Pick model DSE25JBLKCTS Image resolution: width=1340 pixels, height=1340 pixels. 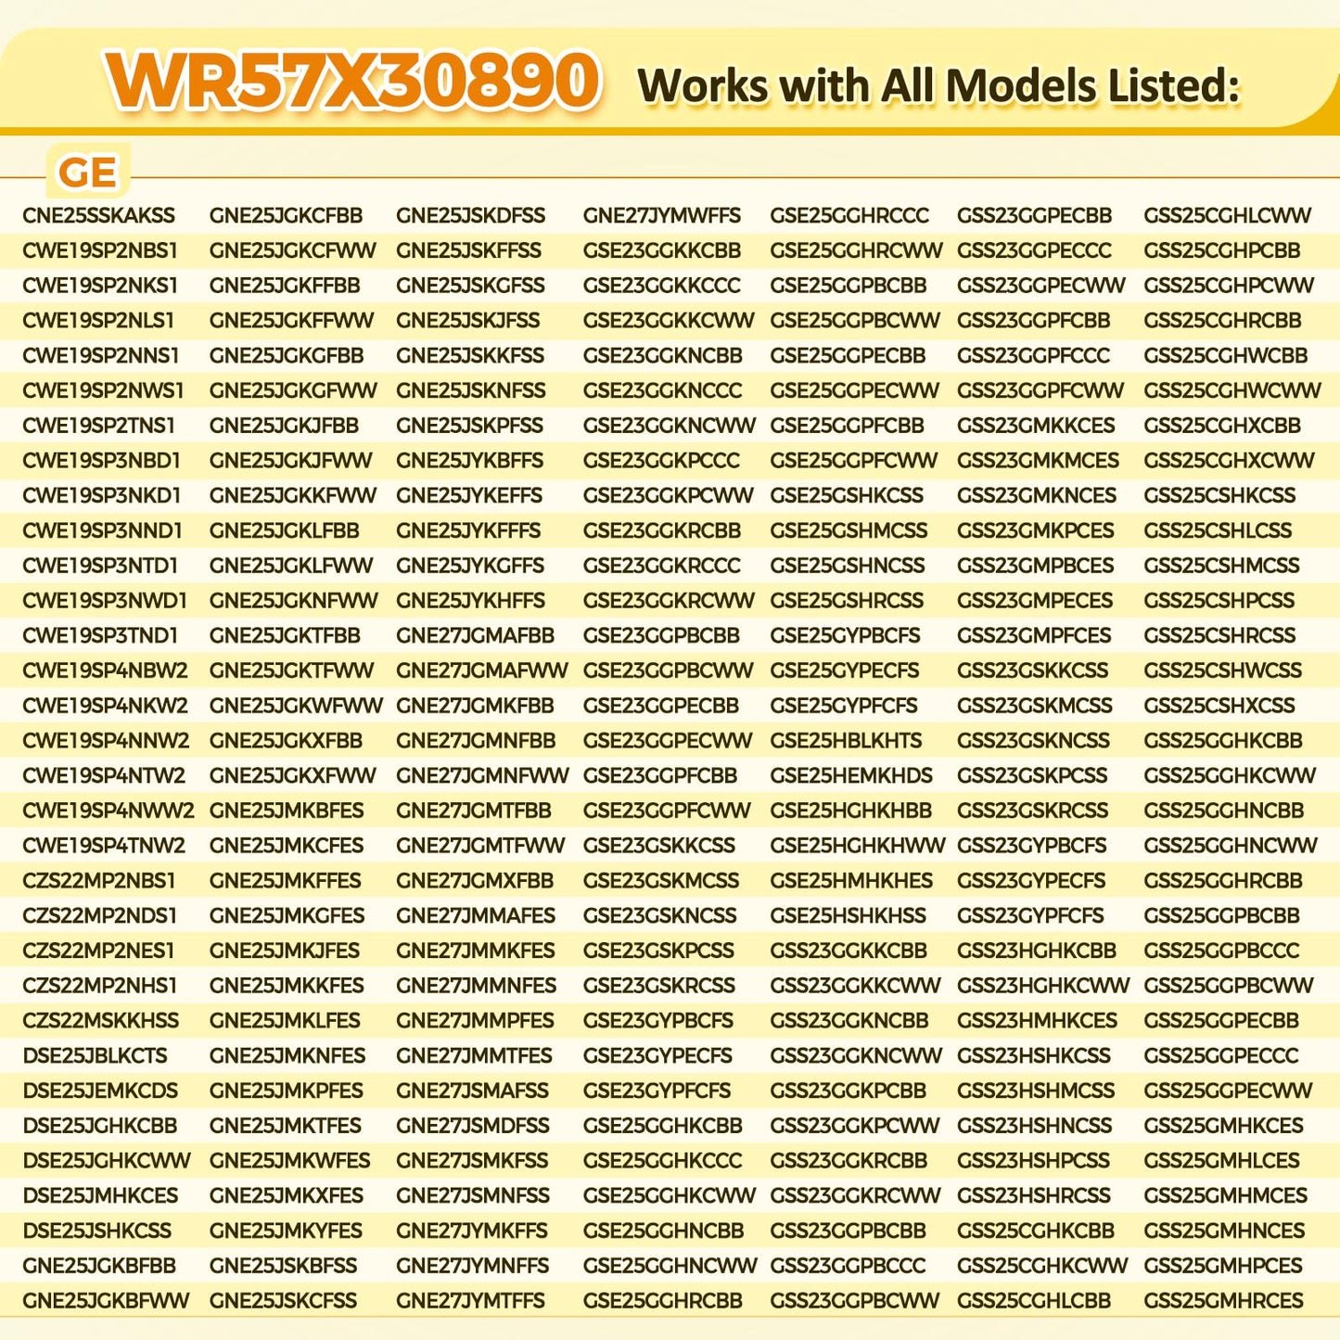click(x=95, y=1056)
